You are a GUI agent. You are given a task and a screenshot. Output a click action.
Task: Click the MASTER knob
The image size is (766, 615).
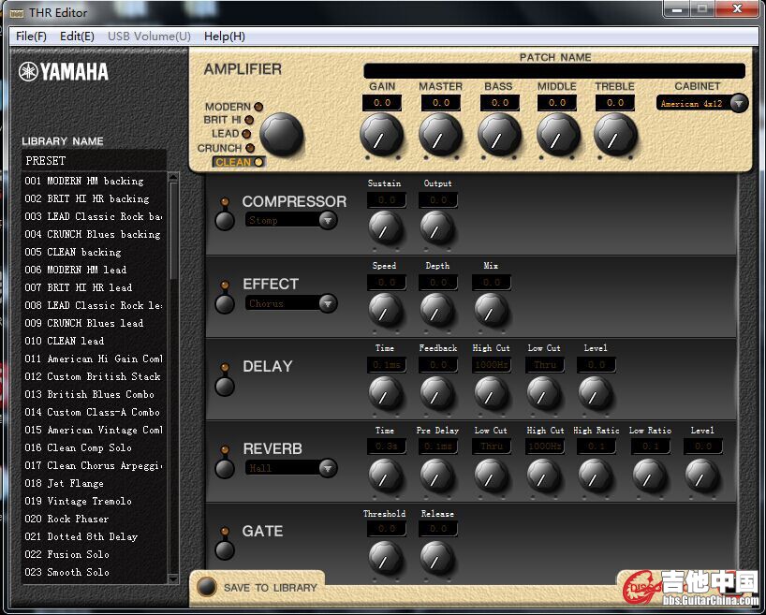pos(440,136)
